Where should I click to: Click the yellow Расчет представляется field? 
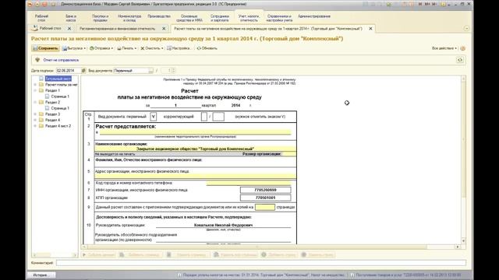(x=195, y=132)
